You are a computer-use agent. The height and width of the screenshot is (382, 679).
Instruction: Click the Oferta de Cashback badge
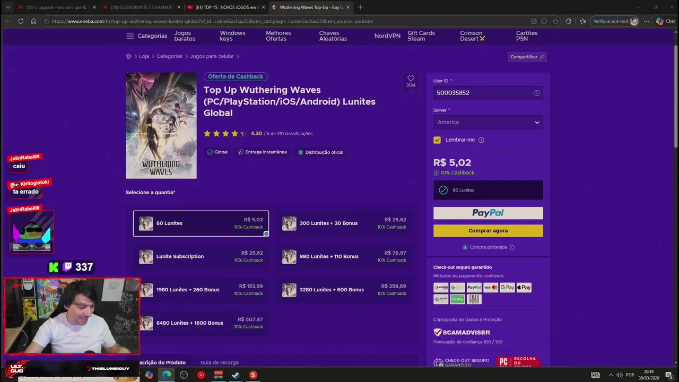click(236, 77)
